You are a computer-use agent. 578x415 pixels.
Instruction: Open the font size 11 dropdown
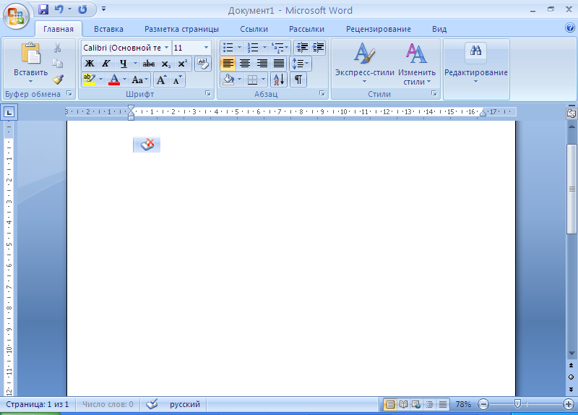point(206,48)
